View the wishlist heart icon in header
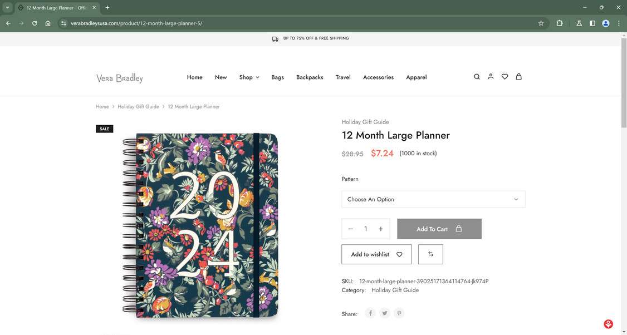The height and width of the screenshot is (335, 627). pyautogui.click(x=504, y=76)
